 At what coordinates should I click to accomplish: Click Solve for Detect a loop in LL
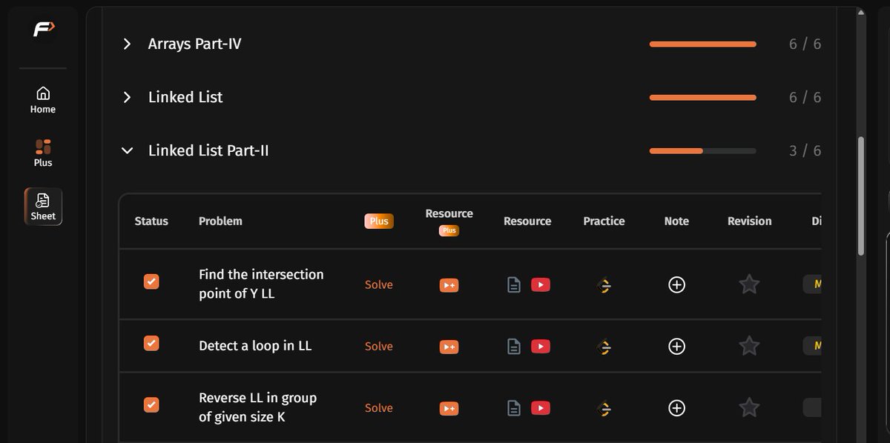[x=379, y=346]
